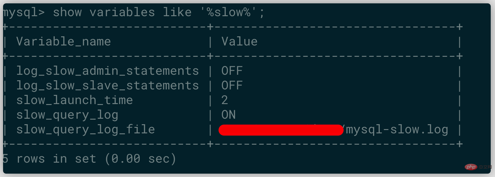Click the (0.00 sec) timing text

[x=141, y=159]
